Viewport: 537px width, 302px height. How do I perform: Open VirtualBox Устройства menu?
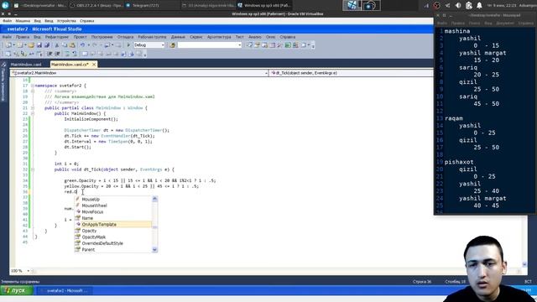(x=65, y=21)
